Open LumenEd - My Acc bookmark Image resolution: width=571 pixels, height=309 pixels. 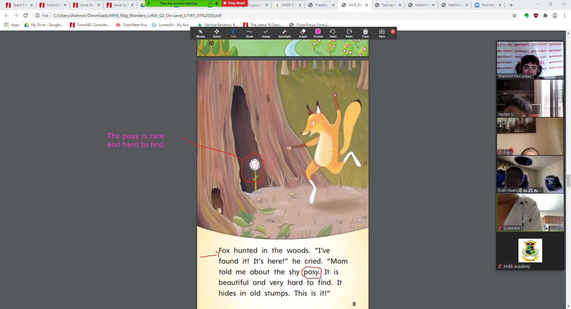(x=171, y=25)
